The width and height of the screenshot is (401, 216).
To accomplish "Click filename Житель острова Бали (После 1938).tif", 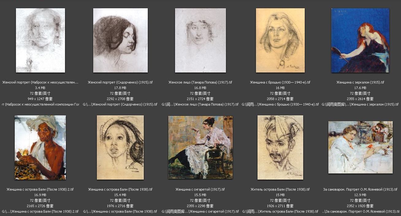I will click(x=280, y=189).
